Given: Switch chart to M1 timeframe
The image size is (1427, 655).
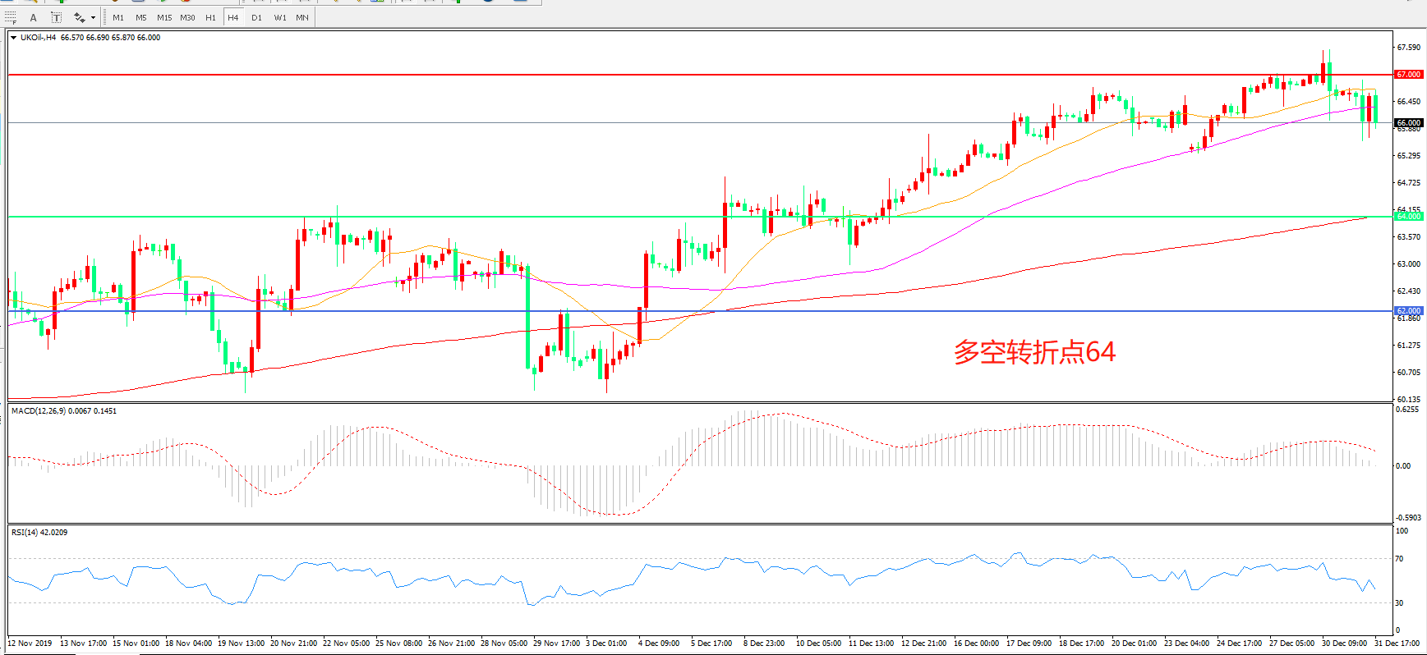Looking at the screenshot, I should tap(118, 17).
